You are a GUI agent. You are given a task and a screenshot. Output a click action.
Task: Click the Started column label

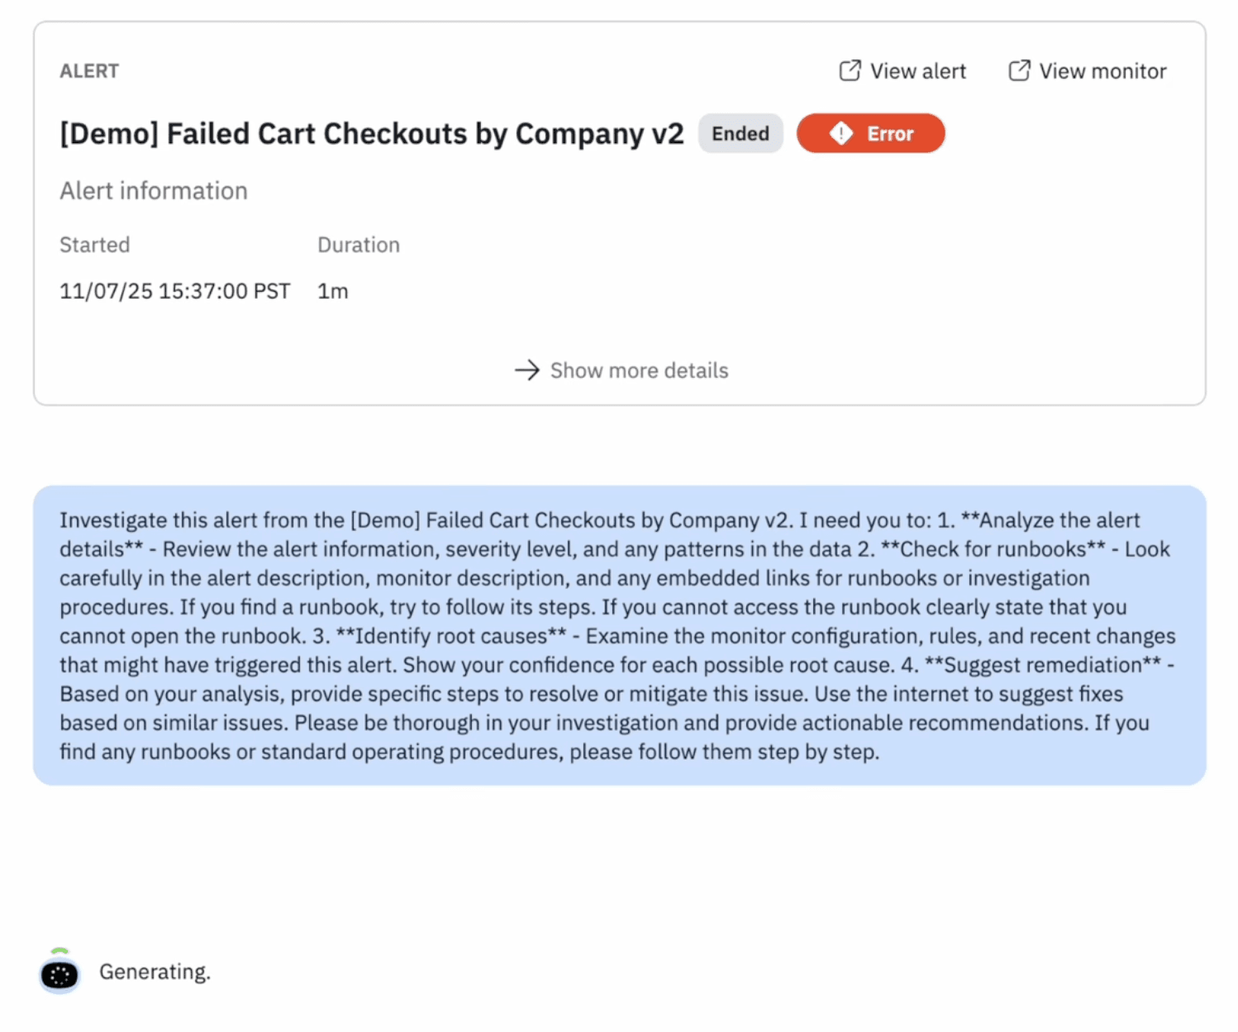tap(94, 245)
